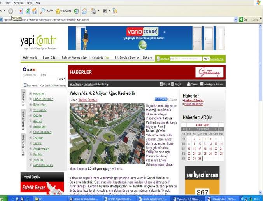Open Etkinlikler sidebar link
The height and width of the screenshot is (201, 263).
pos(39,105)
